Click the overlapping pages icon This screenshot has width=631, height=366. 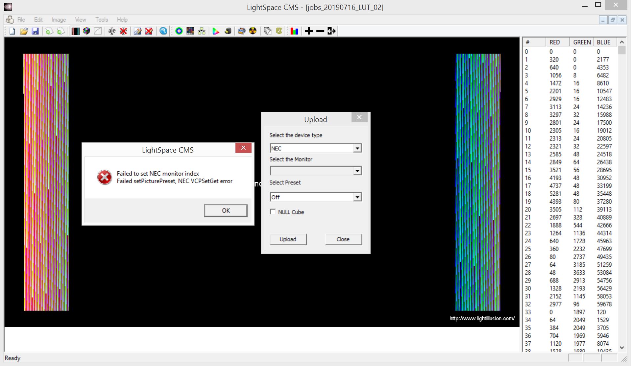pos(268,31)
